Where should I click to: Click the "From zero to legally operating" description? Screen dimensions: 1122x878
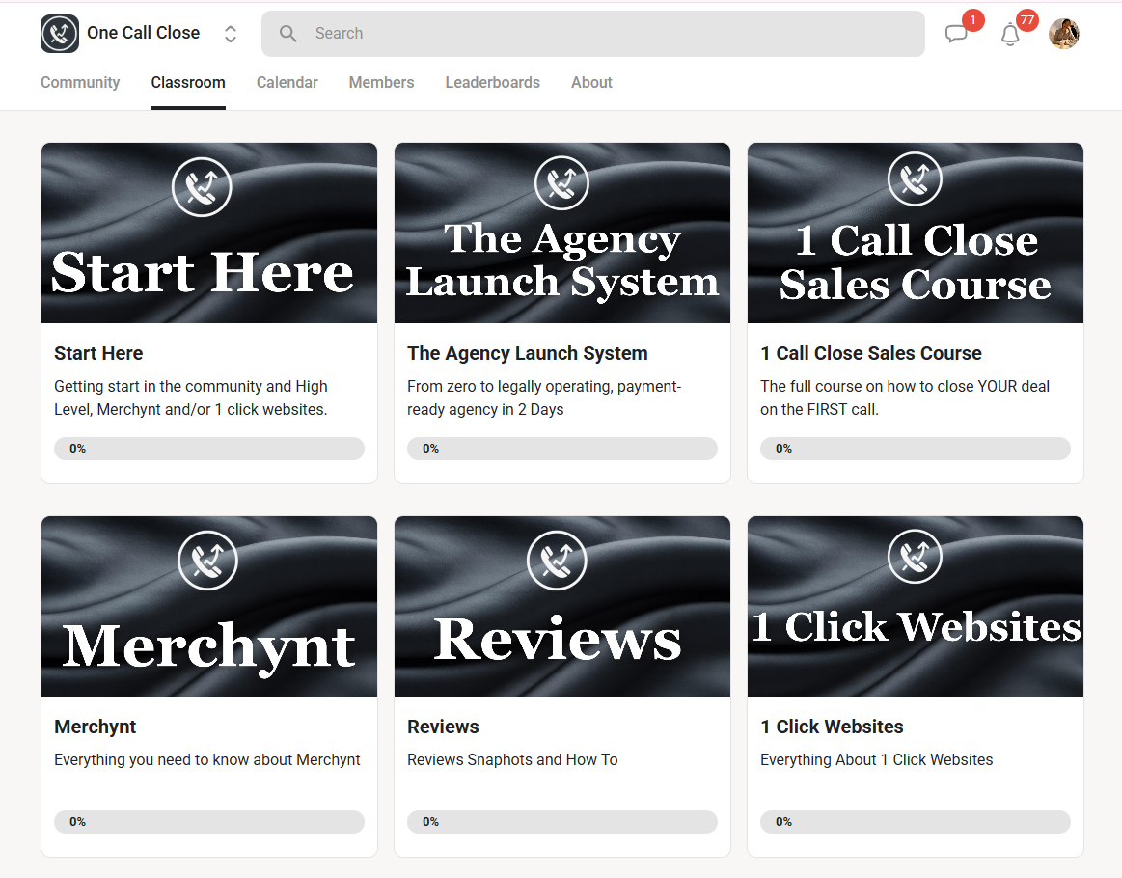pyautogui.click(x=544, y=398)
